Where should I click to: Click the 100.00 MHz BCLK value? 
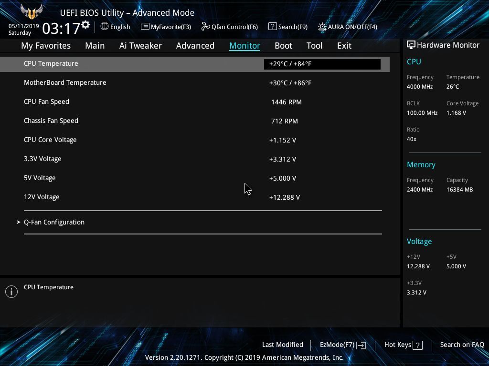point(422,112)
